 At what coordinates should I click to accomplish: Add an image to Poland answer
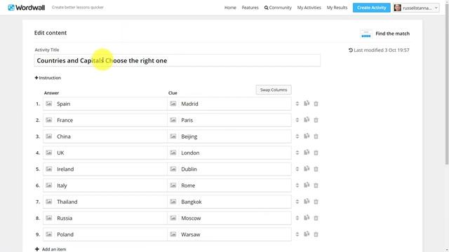49,234
